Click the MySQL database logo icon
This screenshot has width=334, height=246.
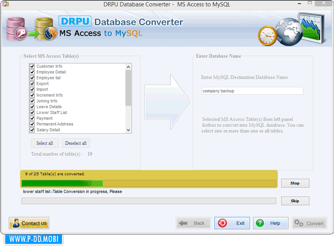[46, 29]
